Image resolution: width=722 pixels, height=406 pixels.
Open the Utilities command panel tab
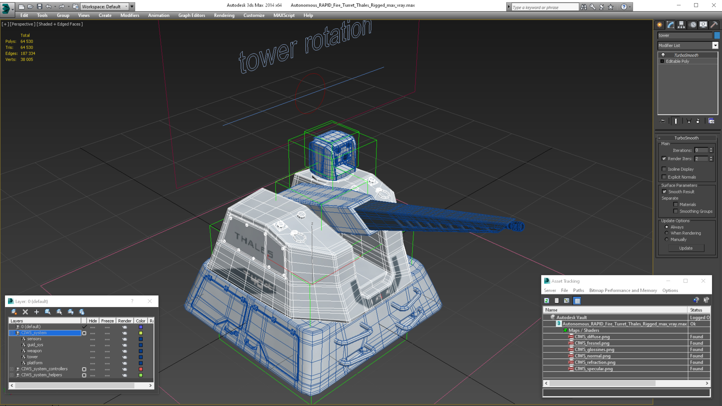[714, 25]
